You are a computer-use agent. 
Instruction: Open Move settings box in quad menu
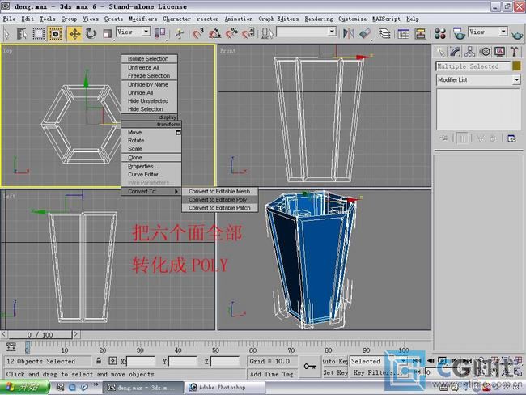coord(178,133)
